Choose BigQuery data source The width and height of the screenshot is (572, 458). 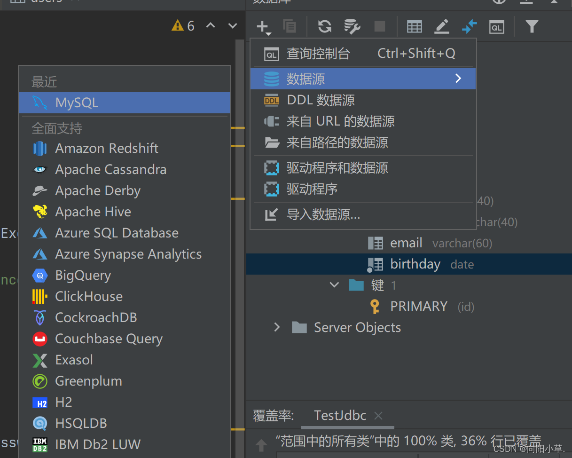125,275
